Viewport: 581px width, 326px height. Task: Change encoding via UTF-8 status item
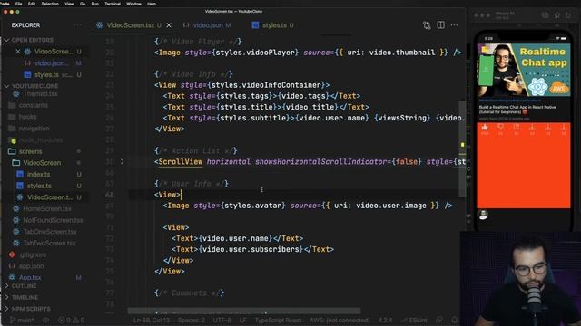click(x=222, y=320)
